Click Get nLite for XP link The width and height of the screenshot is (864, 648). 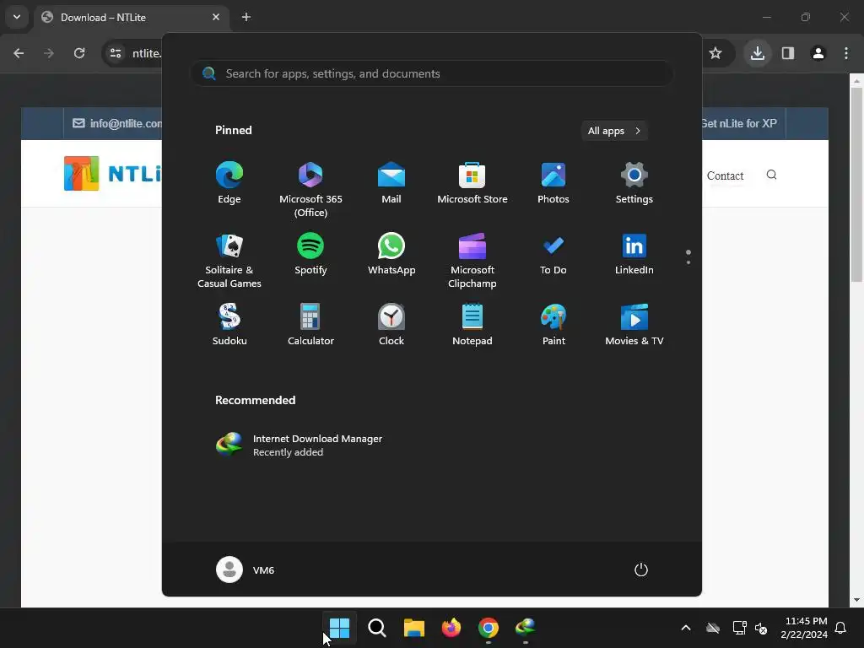[739, 123]
